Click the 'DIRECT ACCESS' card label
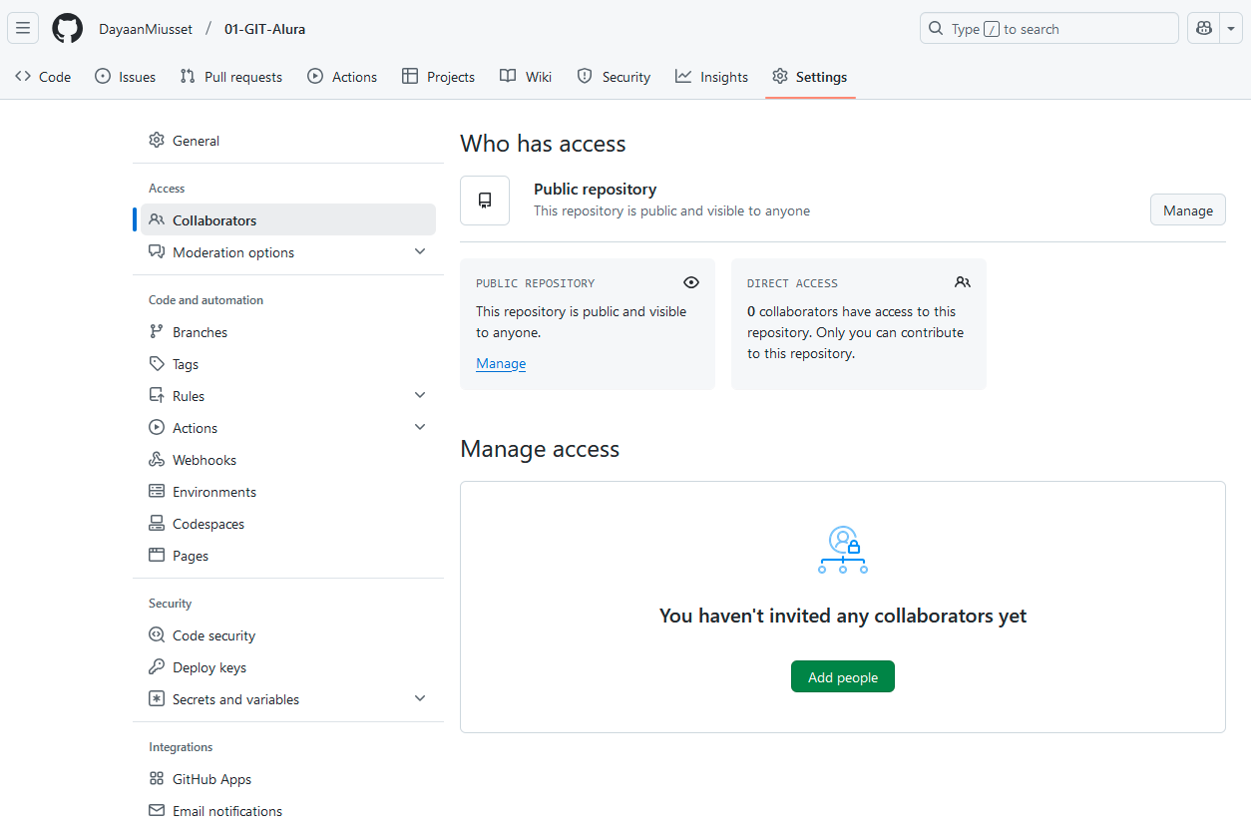Viewport: 1251px width, 832px height. 792,283
